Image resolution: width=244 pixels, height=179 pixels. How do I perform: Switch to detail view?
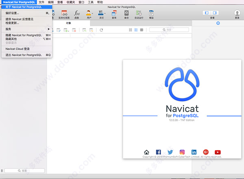(x=142, y=30)
